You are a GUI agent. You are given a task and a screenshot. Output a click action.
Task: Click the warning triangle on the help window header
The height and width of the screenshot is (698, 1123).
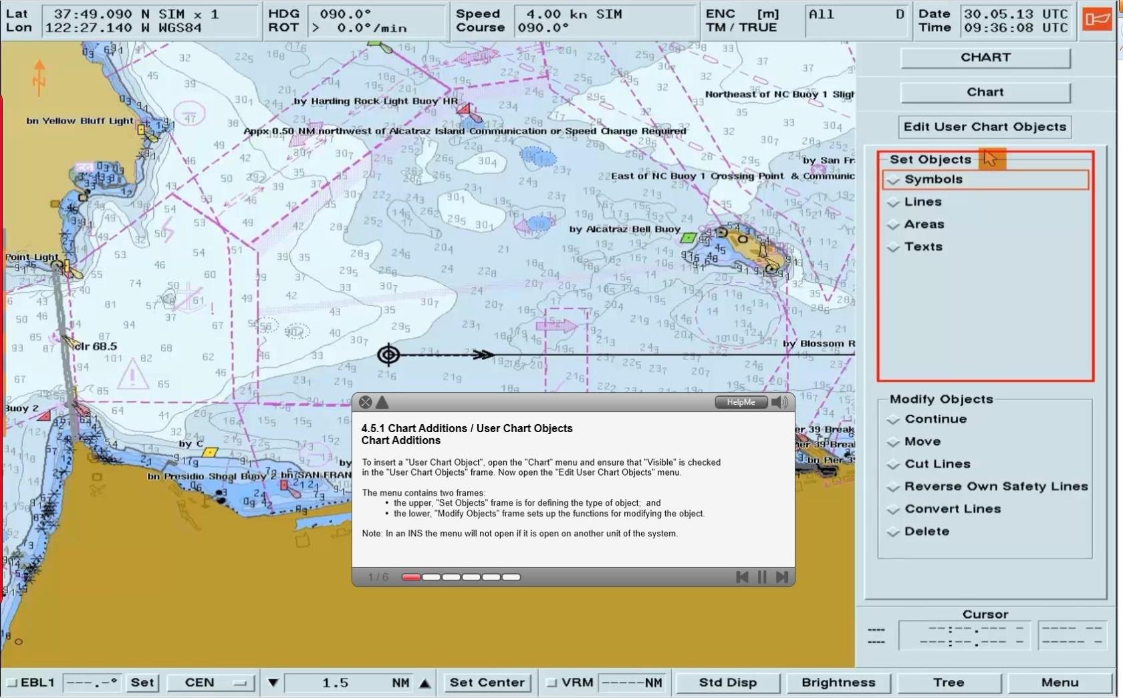382,402
